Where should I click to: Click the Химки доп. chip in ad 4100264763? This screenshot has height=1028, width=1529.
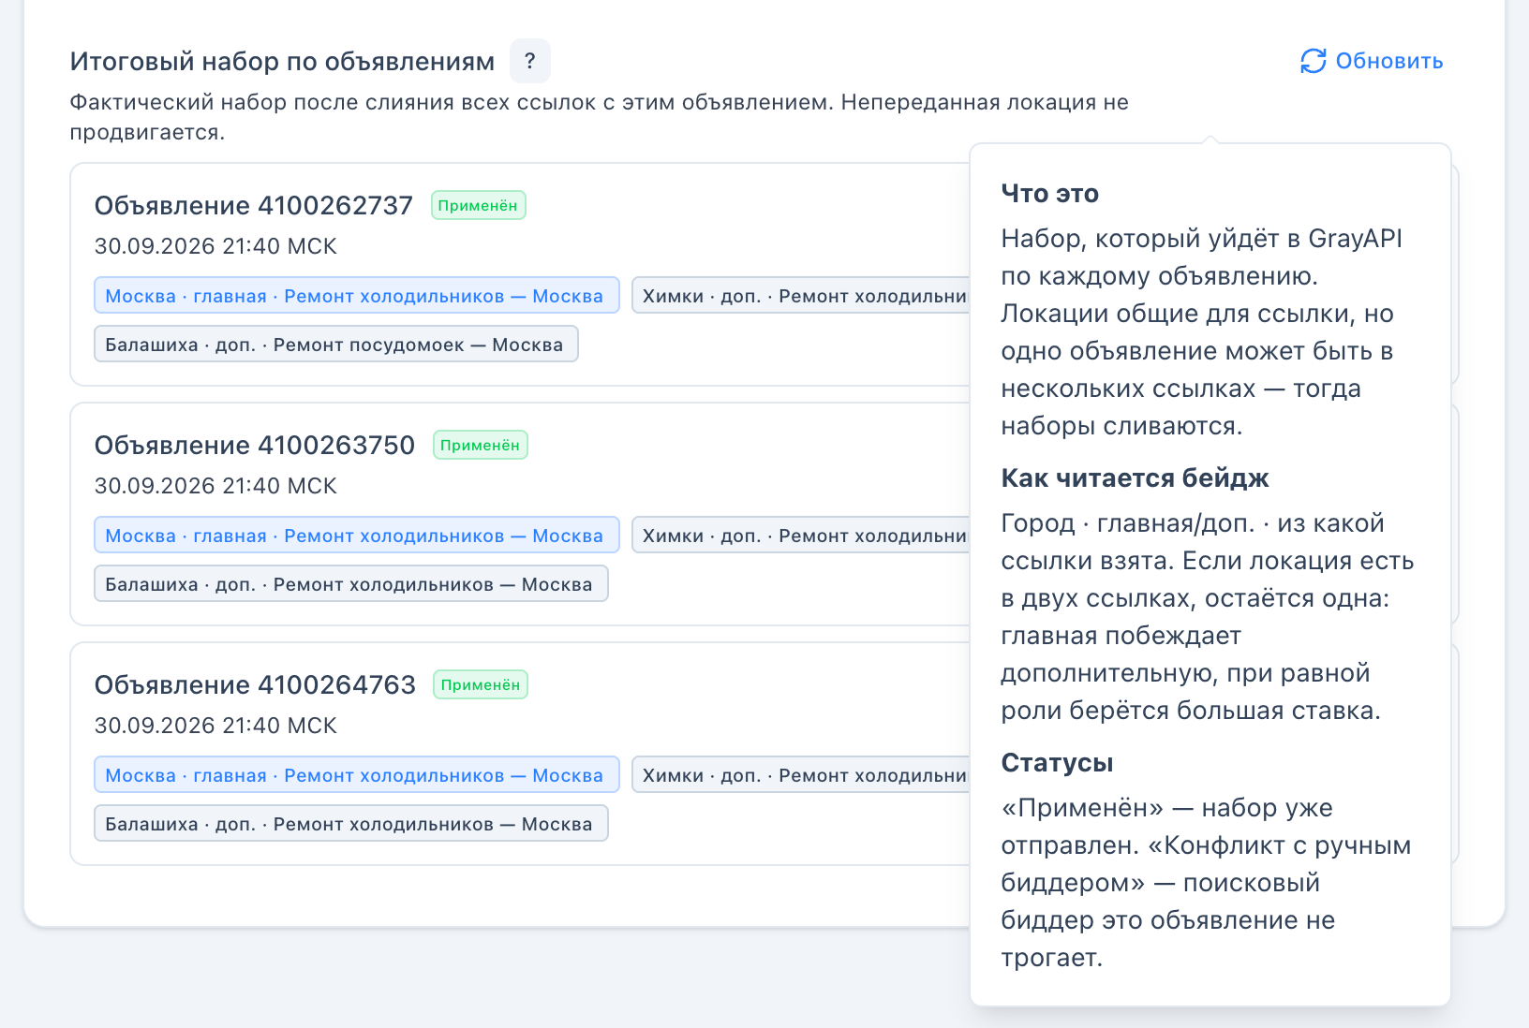(801, 774)
